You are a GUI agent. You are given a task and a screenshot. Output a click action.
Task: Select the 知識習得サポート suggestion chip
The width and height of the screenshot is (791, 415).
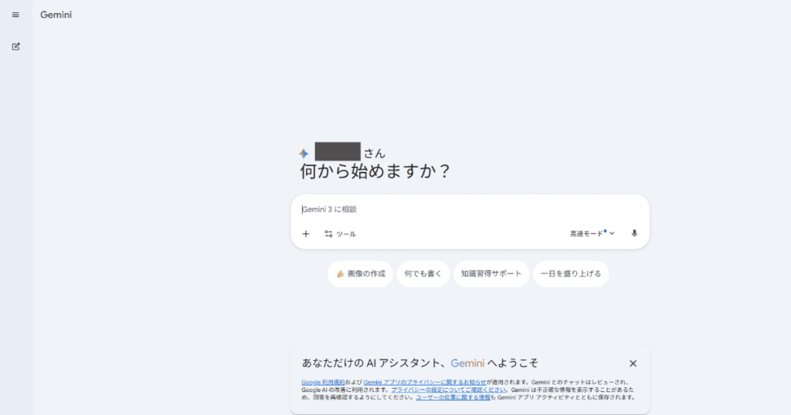pyautogui.click(x=491, y=274)
